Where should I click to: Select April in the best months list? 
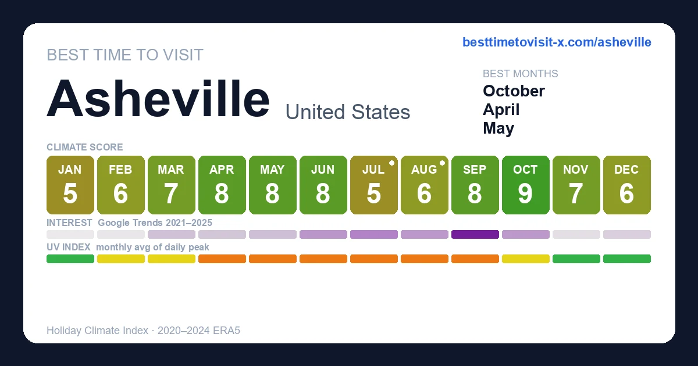click(501, 110)
